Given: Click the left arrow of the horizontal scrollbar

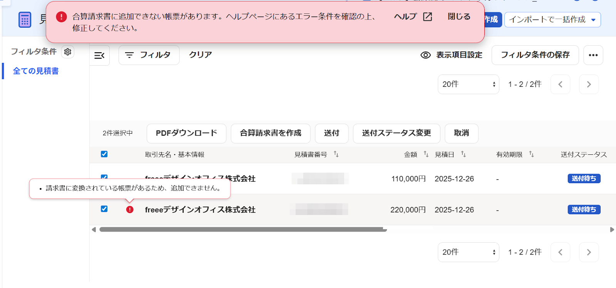Looking at the screenshot, I should tap(94, 230).
